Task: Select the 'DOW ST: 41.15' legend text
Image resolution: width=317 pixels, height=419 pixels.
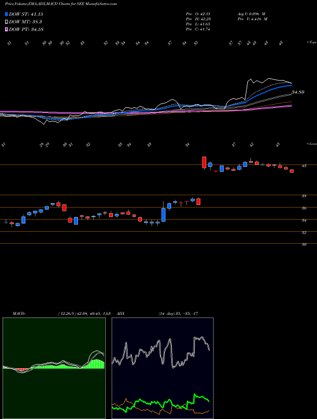Action: pos(26,14)
